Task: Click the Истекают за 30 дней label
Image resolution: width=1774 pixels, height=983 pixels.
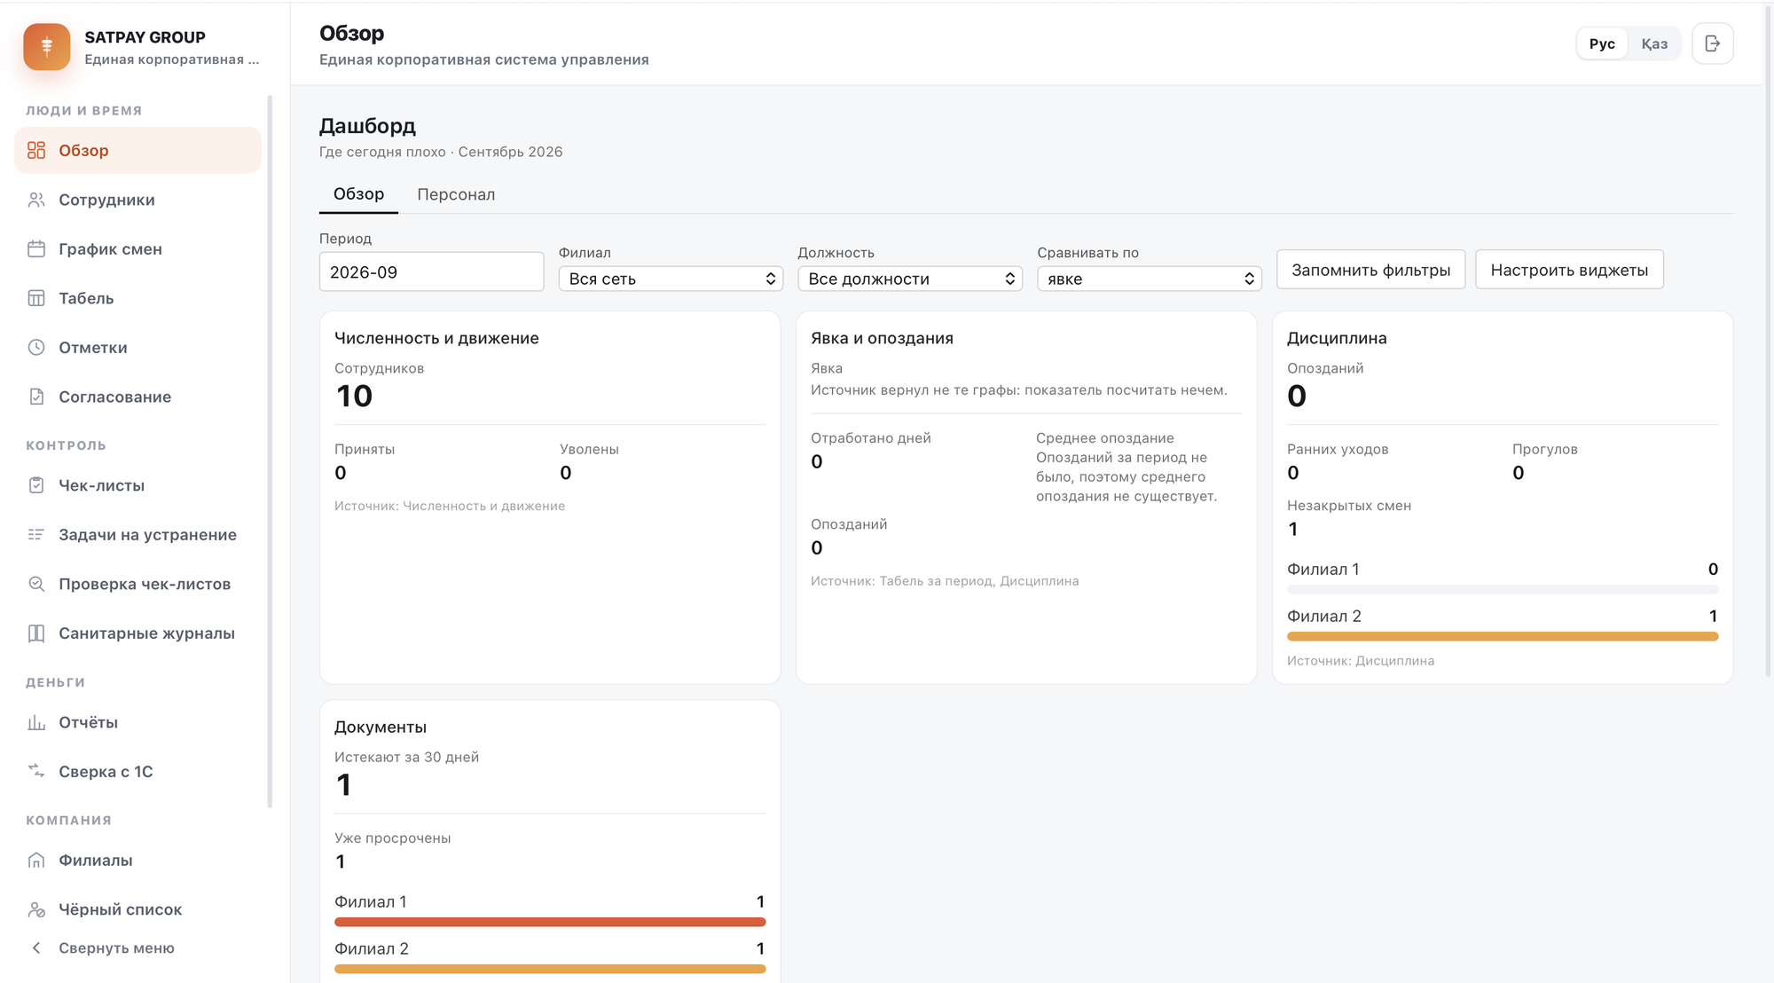Action: (406, 757)
